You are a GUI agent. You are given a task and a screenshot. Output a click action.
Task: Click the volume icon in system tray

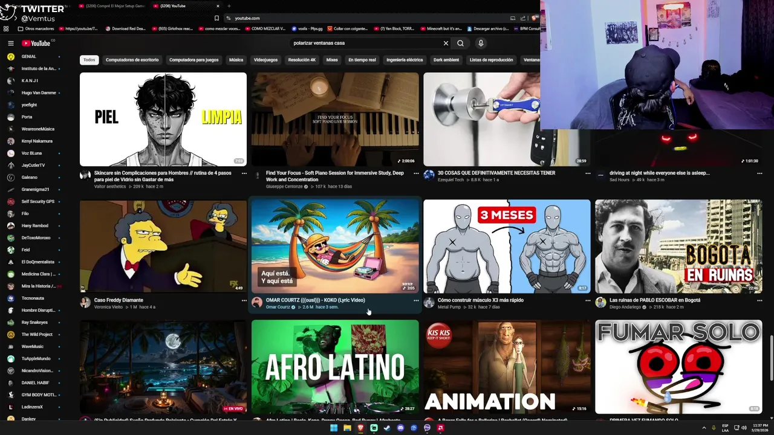[x=744, y=428]
